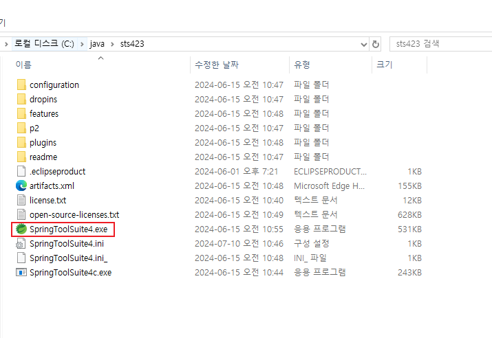This screenshot has height=338, width=492.
Task: Expand chevron after 로컬 디스크 (C:)
Action: 82,44
